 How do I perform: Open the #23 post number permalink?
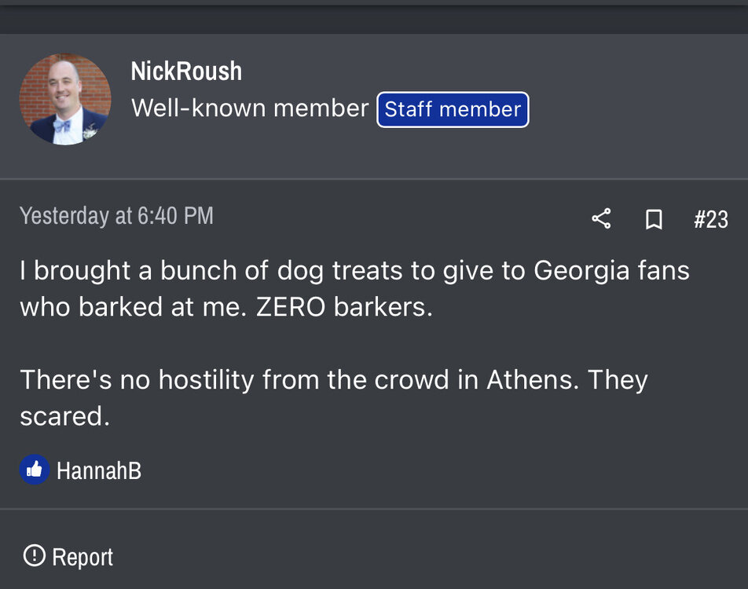[710, 219]
